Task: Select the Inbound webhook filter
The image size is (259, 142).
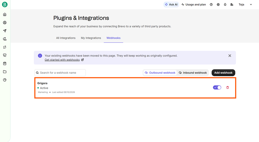Action: (193, 73)
